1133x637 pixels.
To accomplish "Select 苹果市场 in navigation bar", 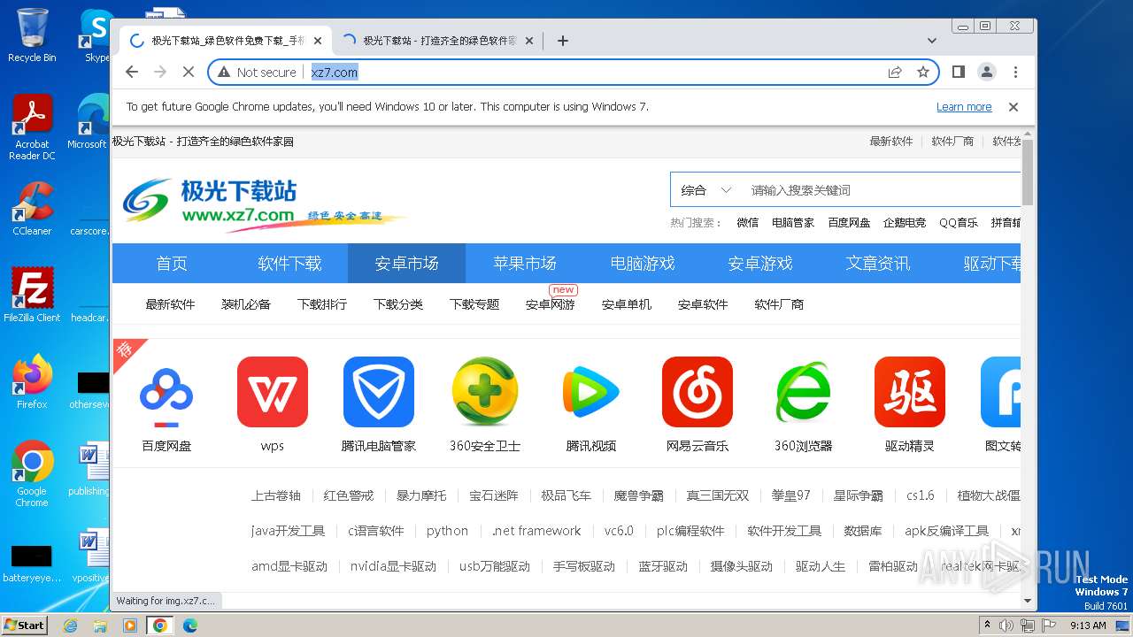I will 525,264.
